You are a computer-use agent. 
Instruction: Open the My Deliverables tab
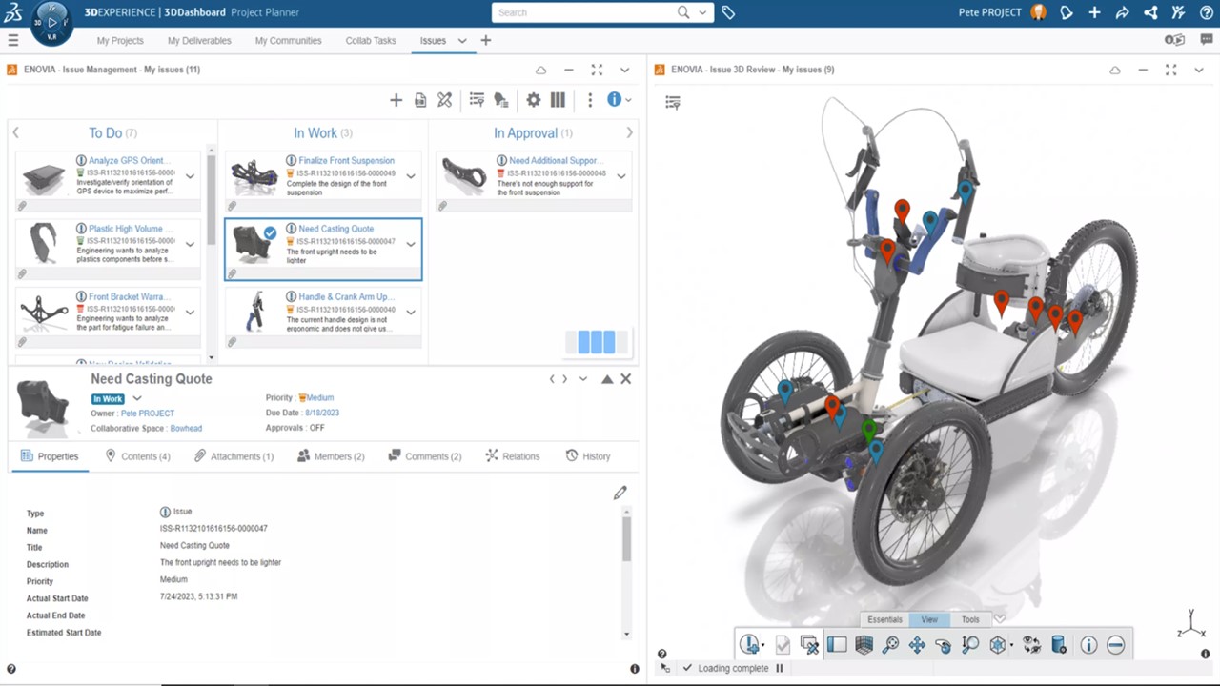(199, 41)
